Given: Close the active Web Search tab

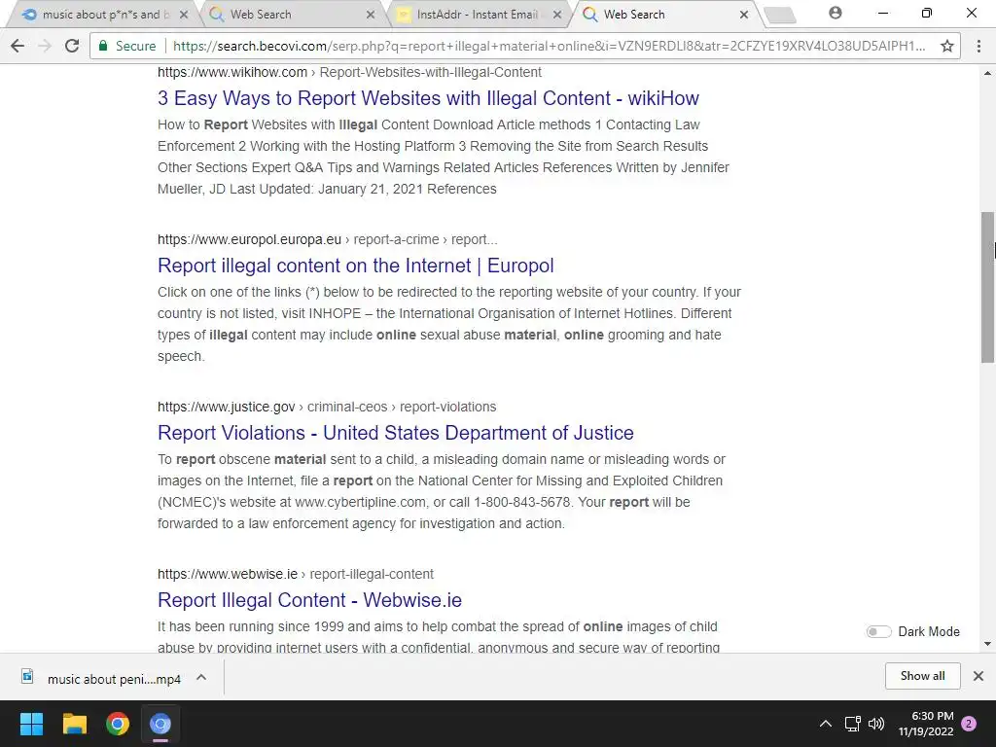Looking at the screenshot, I should [744, 15].
